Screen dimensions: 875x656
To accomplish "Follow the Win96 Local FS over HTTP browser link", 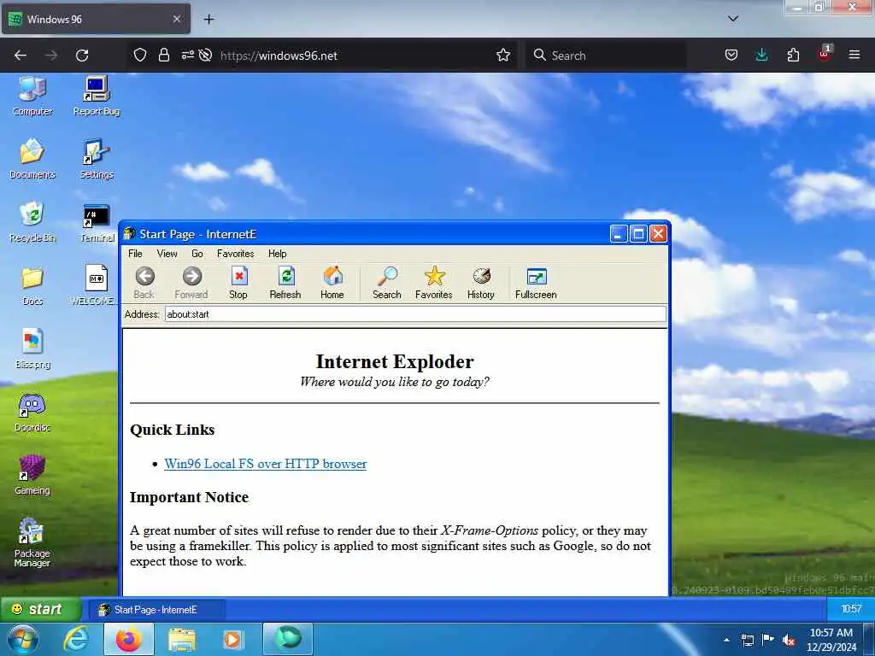I will (x=266, y=464).
